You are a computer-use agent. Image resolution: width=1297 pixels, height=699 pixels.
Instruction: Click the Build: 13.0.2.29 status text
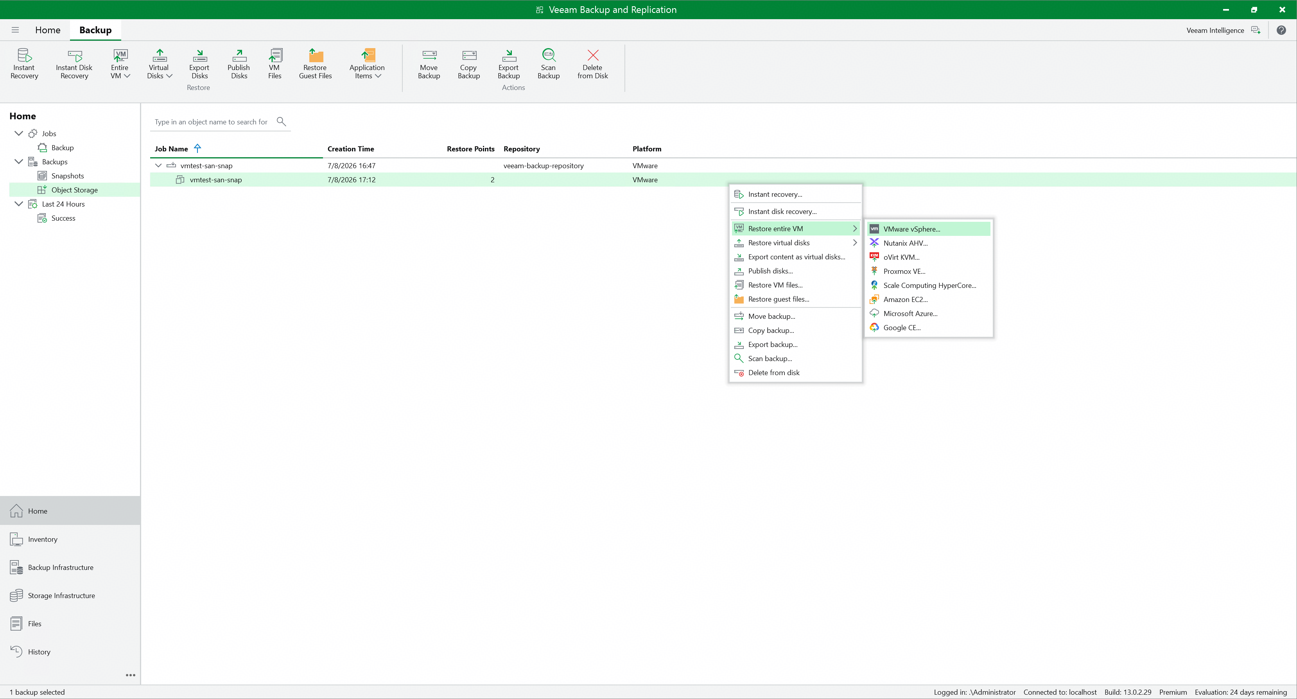point(1128,692)
